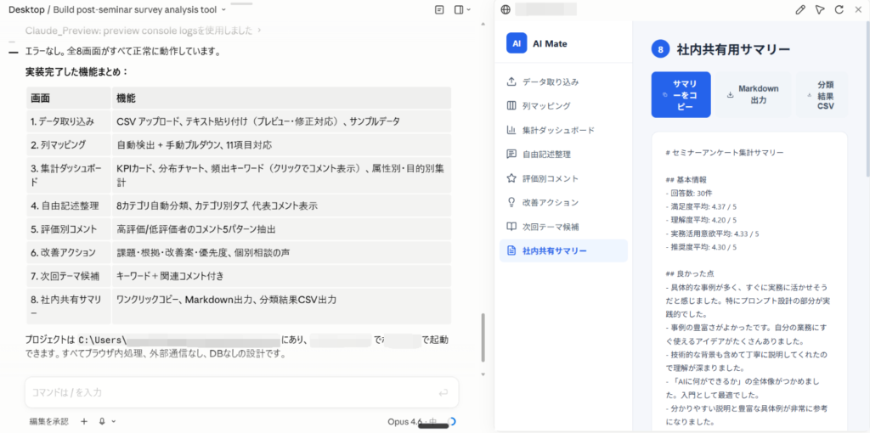Click the pencil edit icon in preview
This screenshot has height=433, width=870.
click(x=800, y=9)
